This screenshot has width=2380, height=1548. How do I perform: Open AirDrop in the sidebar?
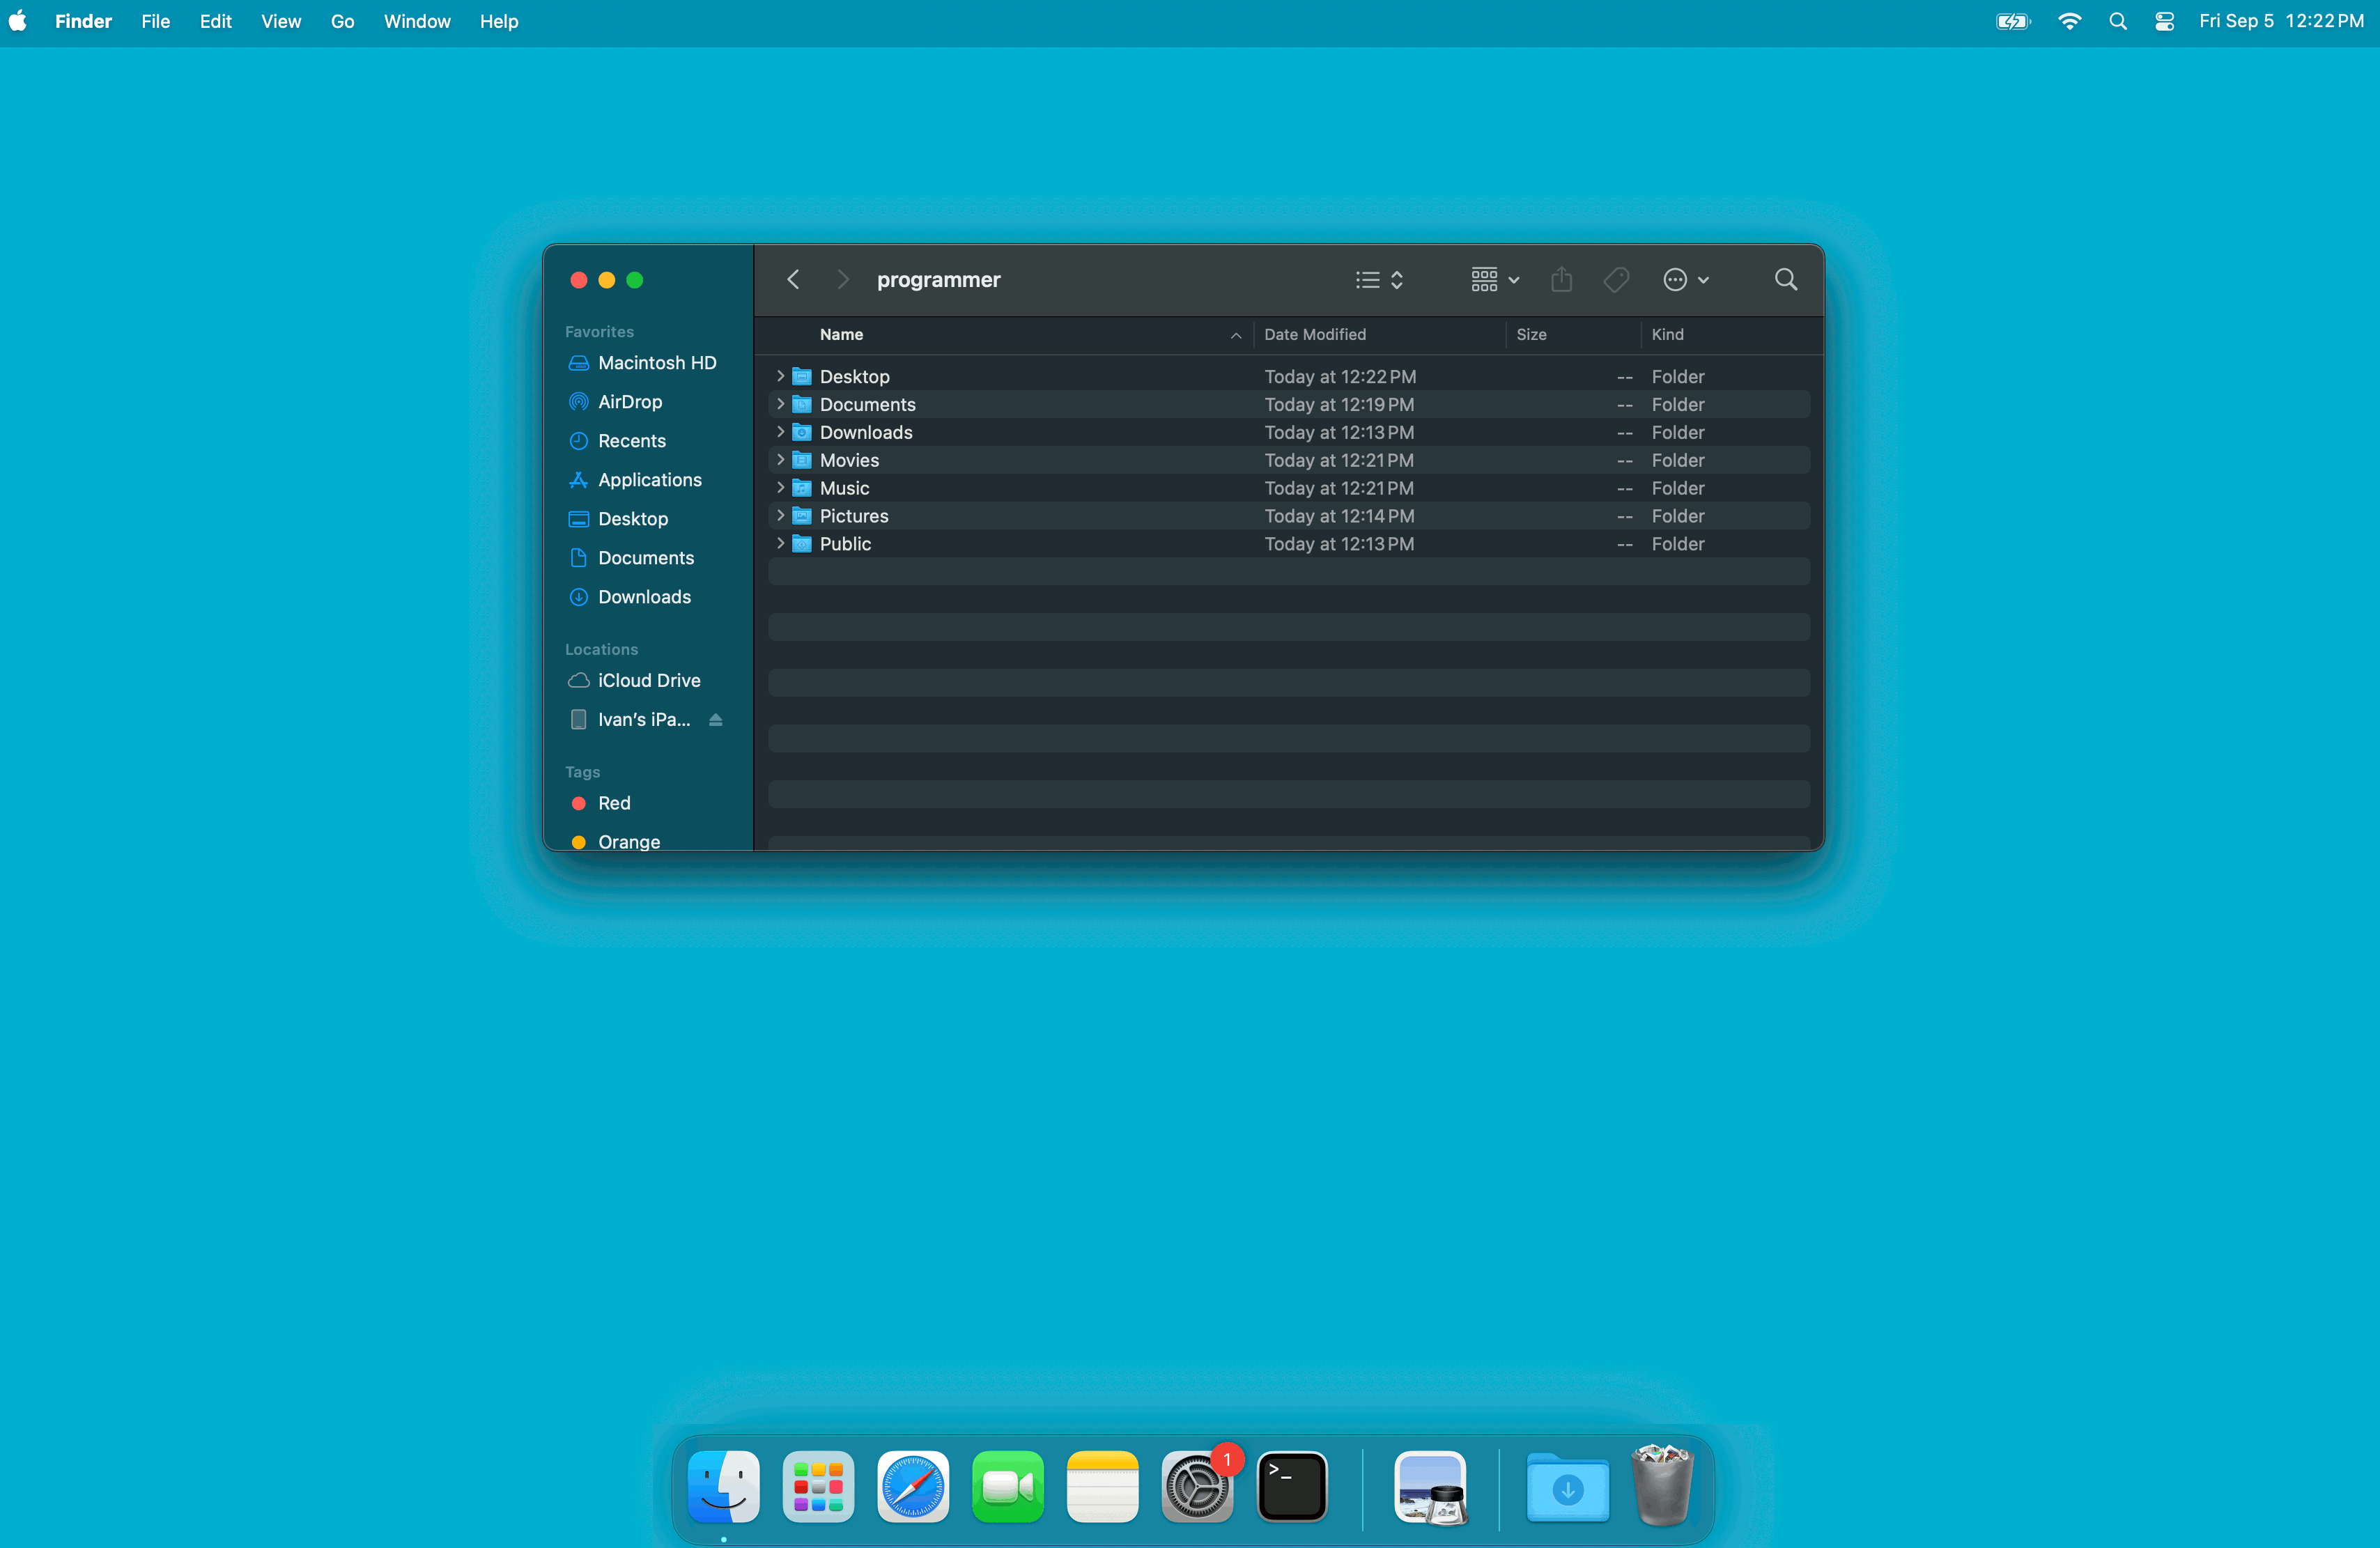(629, 402)
